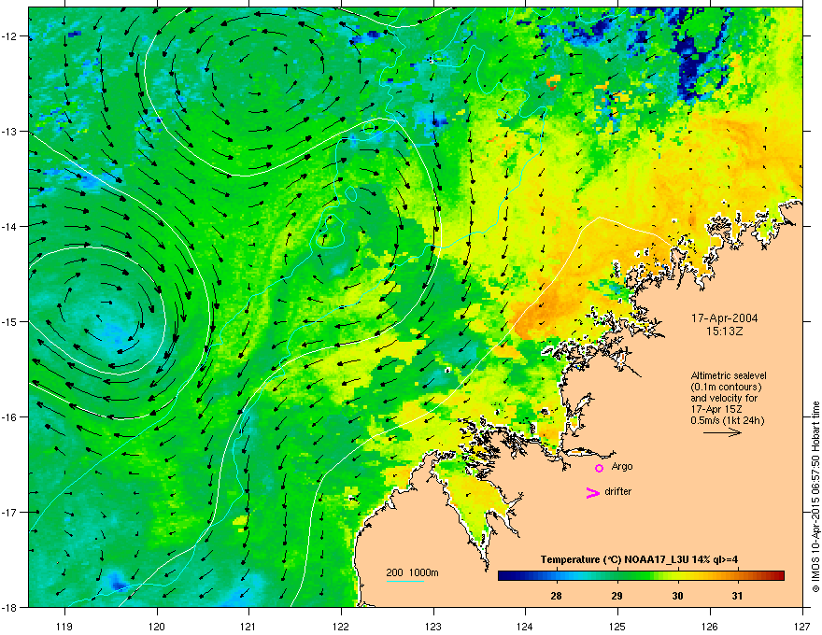This screenshot has height=635, width=822.
Task: Click the 0.5m/s velocity scale arrow
Action: pyautogui.click(x=722, y=432)
